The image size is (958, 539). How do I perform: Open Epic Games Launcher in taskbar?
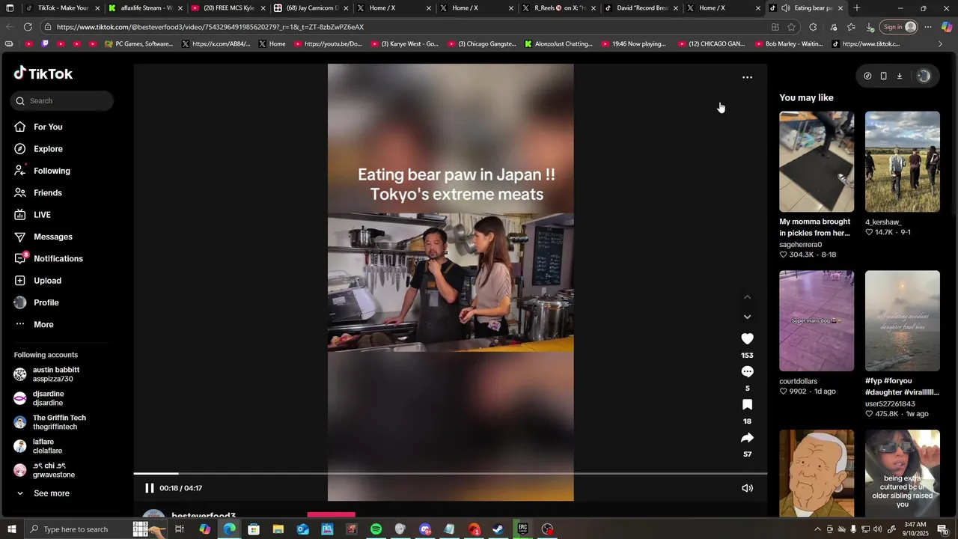click(523, 529)
